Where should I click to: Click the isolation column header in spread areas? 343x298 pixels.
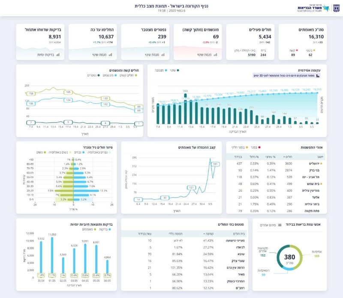pyautogui.click(x=238, y=157)
